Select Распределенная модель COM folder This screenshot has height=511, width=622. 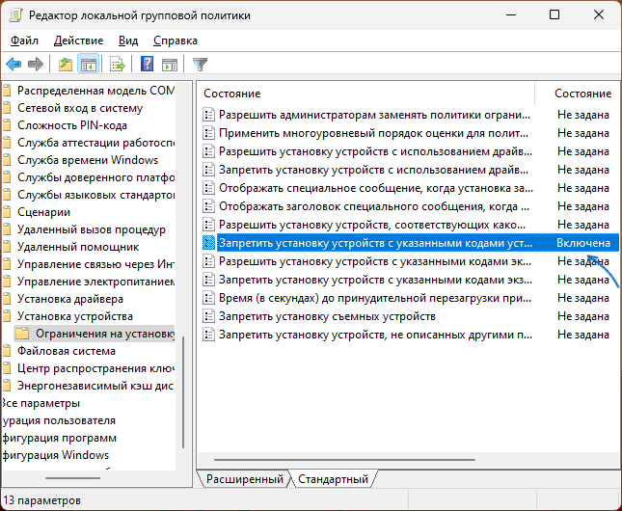point(95,91)
